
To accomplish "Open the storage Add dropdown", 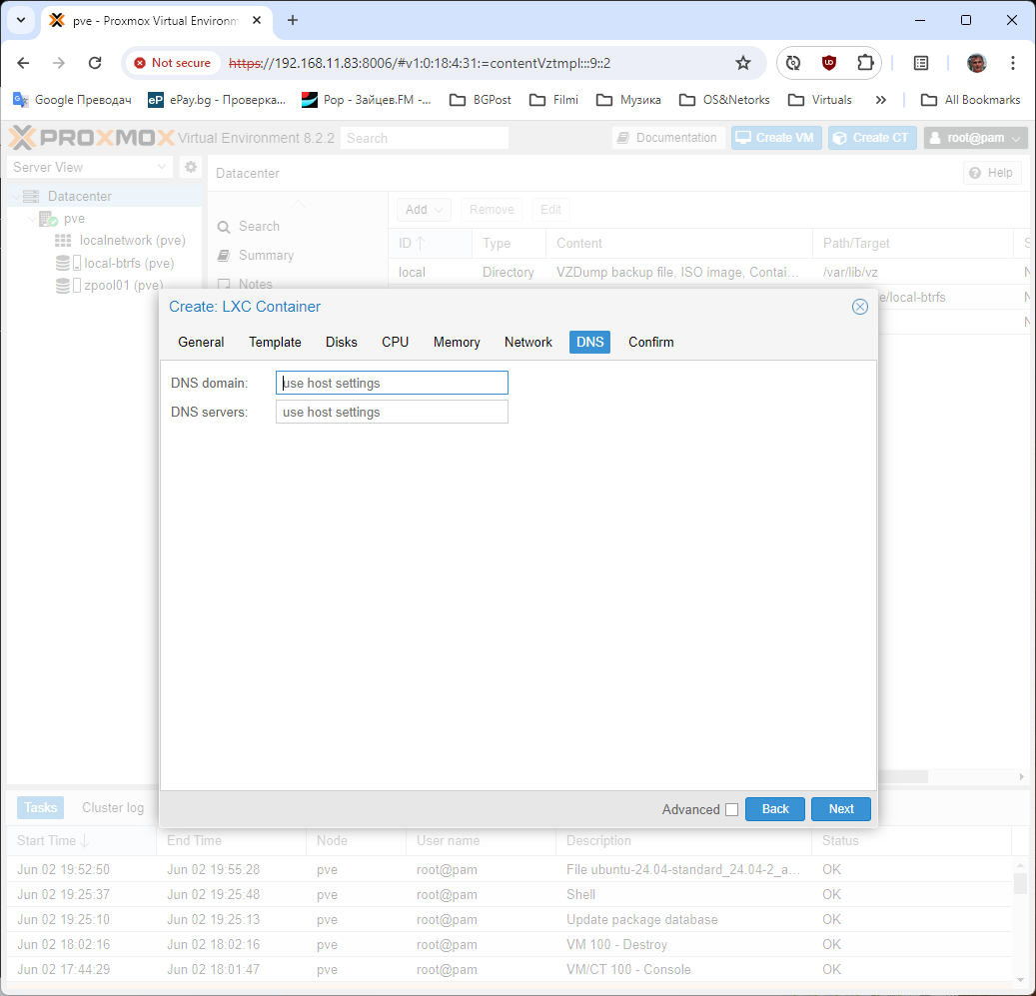I will pyautogui.click(x=424, y=210).
